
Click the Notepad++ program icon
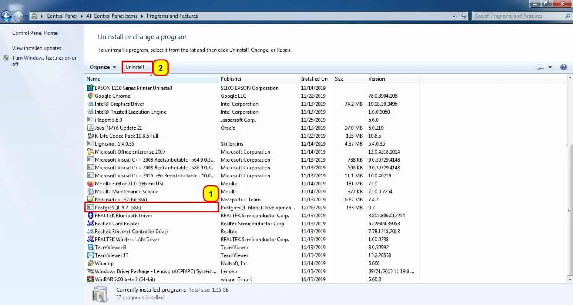[90, 200]
